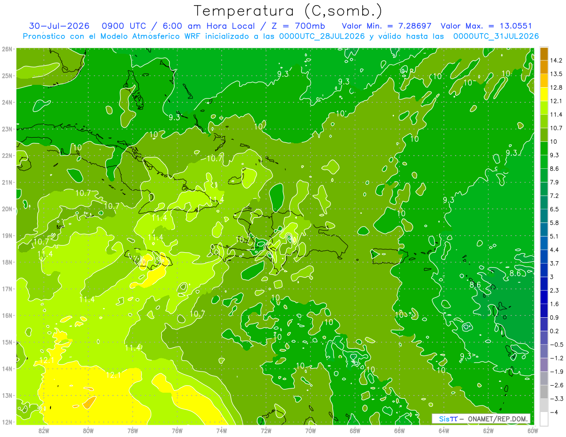The image size is (566, 437).
Task: Click the 12.8 value on the colour bar
Action: (x=556, y=88)
